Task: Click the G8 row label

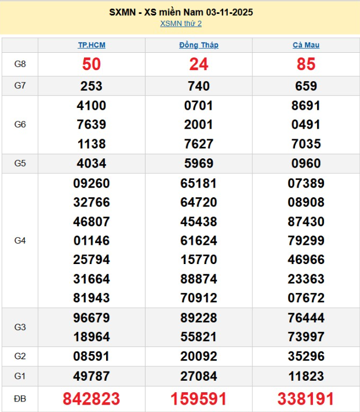Action: [20, 64]
